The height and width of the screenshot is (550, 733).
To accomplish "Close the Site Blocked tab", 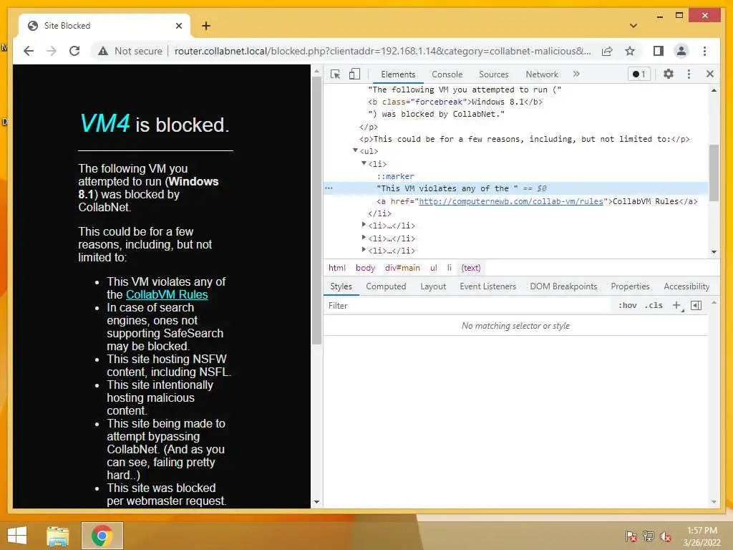I will 178,26.
